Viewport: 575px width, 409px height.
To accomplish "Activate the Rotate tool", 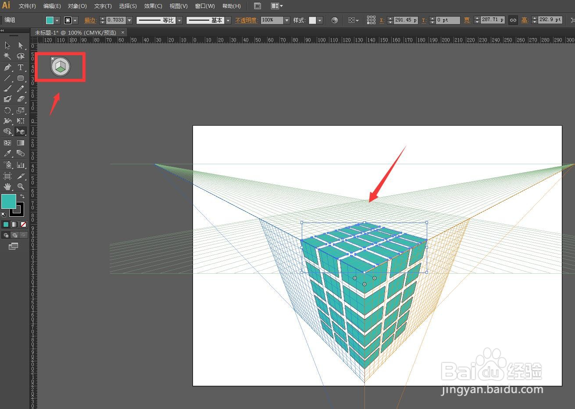I will click(x=7, y=110).
